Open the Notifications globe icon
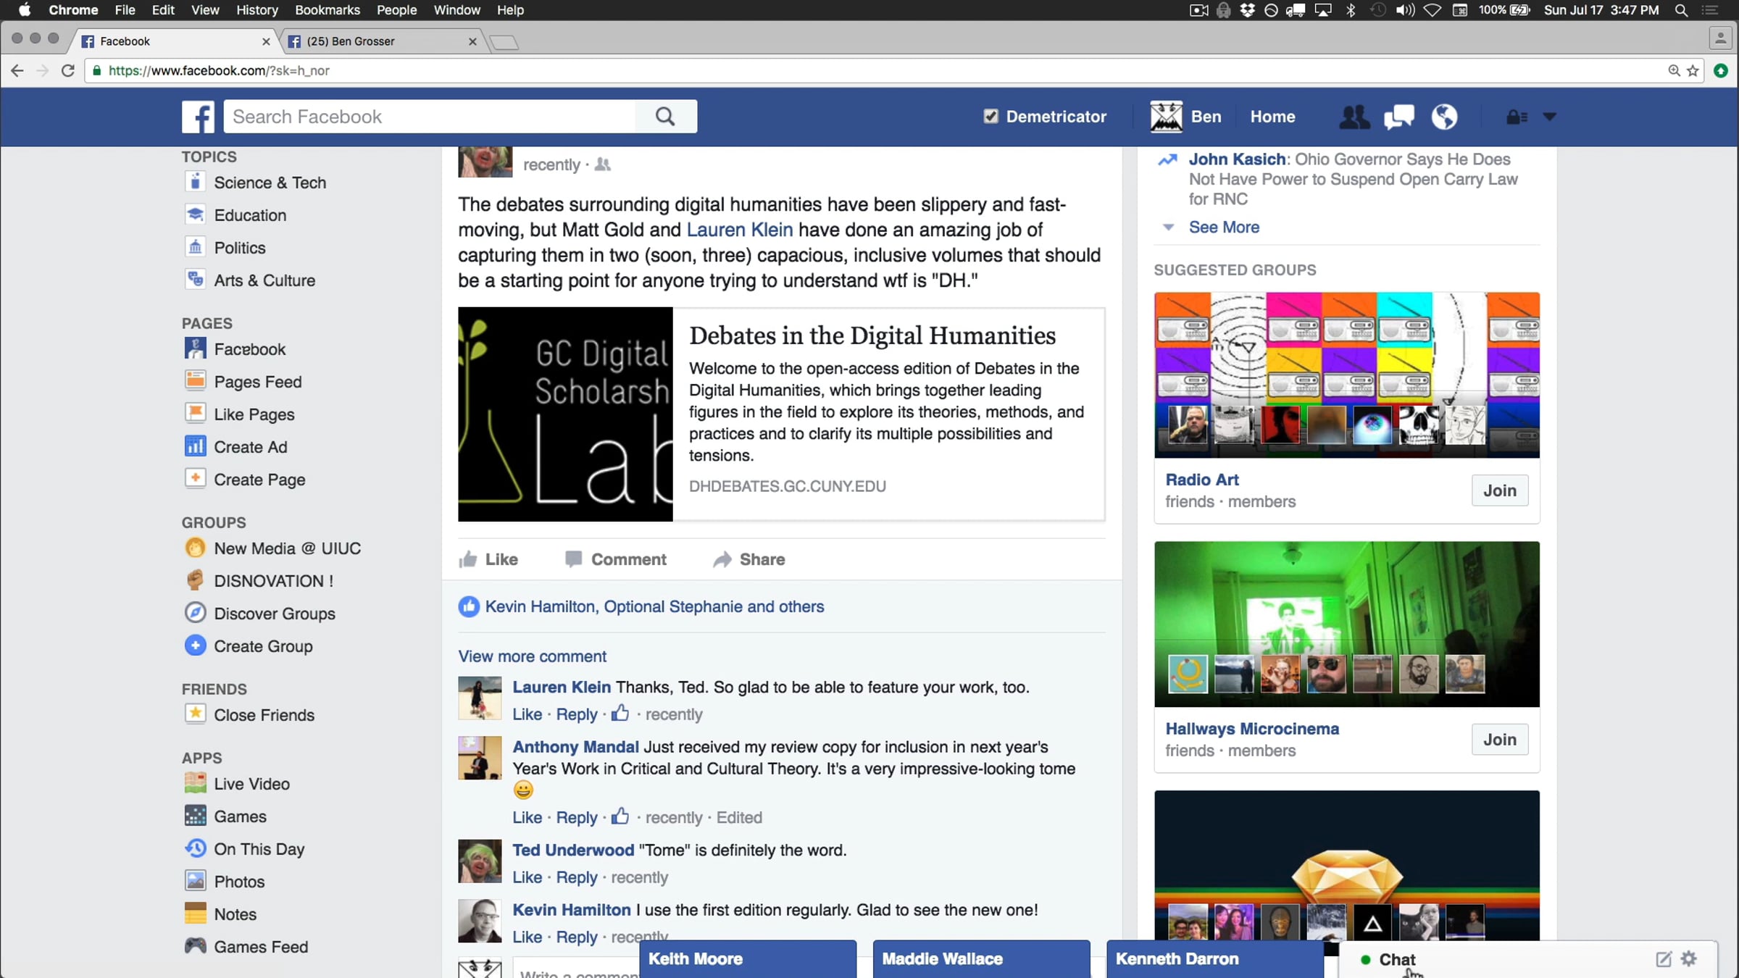 [1444, 117]
